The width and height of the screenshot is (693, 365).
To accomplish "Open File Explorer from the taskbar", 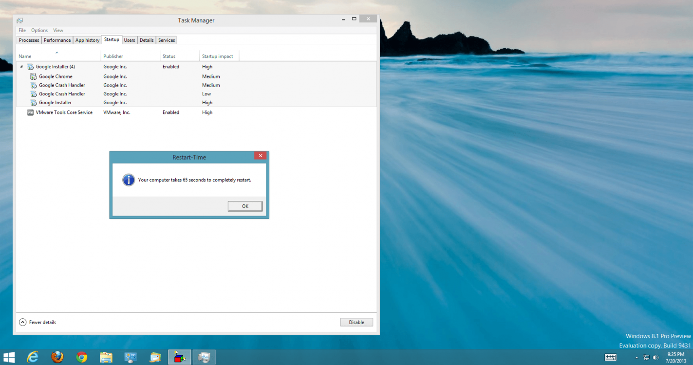I will 106,357.
